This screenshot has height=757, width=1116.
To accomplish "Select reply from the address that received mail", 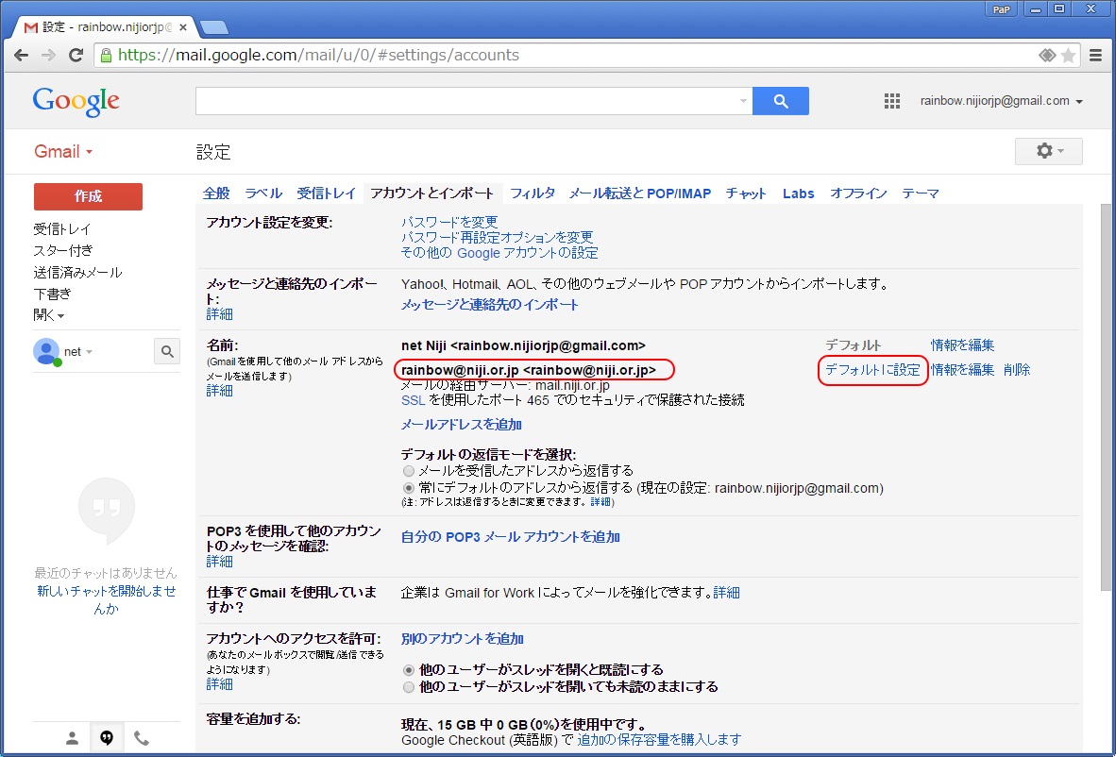I will click(409, 471).
